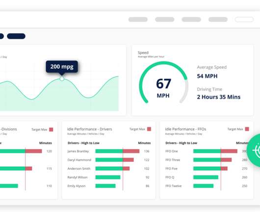Image resolution: width=260 pixels, height=217 pixels.
Task: Click the 270 value in FFOs card
Action: [245, 168]
